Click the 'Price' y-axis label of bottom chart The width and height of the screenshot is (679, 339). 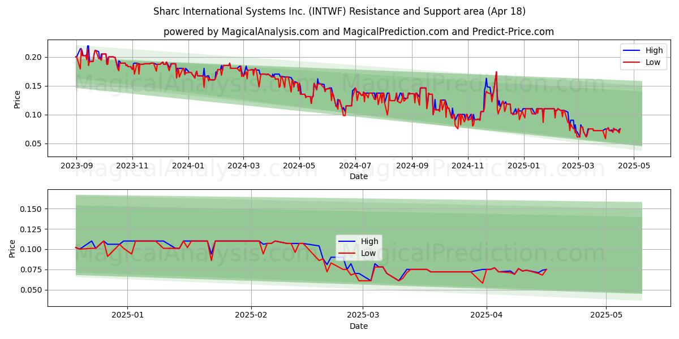click(x=12, y=249)
